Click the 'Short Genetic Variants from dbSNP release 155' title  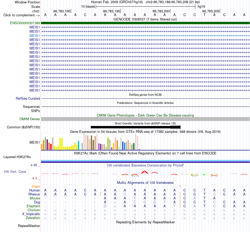click(145, 123)
